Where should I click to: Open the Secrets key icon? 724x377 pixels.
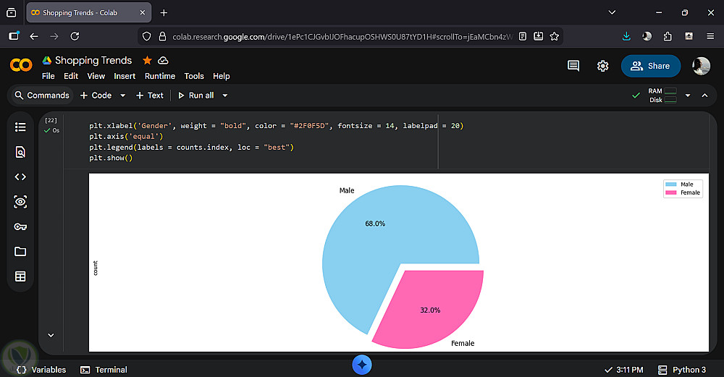tap(20, 226)
